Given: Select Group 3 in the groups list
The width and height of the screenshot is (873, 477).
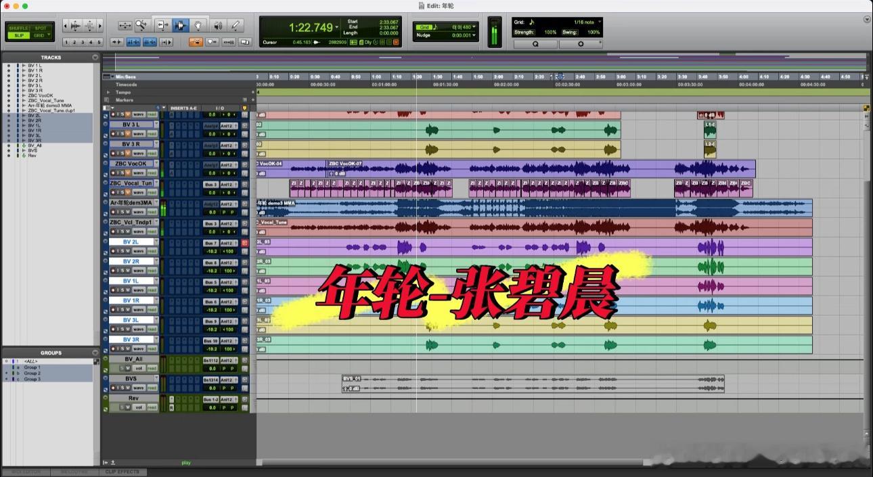Looking at the screenshot, I should click(x=32, y=379).
